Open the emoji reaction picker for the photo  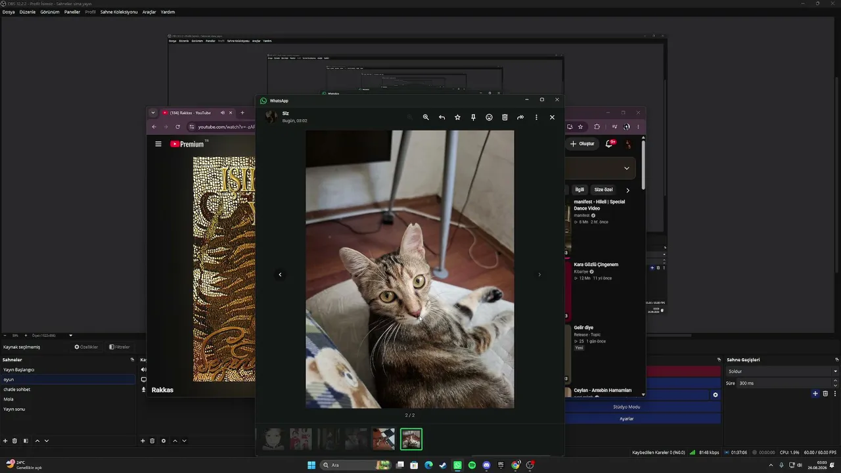(489, 117)
